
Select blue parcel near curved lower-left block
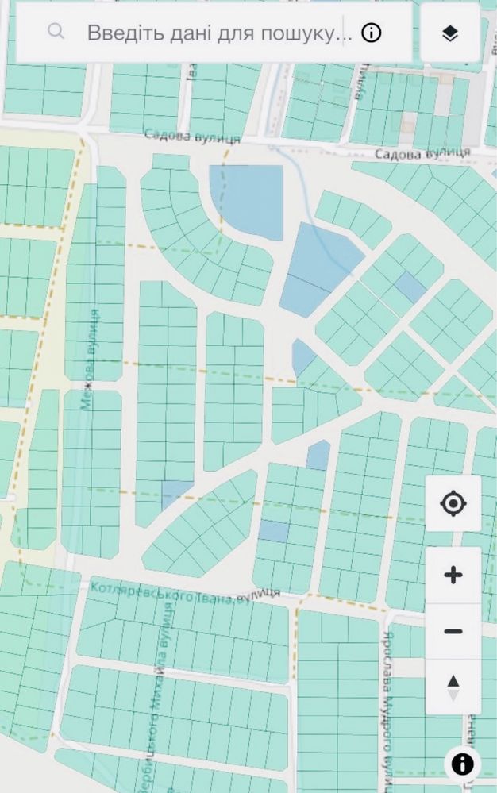pyautogui.click(x=175, y=494)
